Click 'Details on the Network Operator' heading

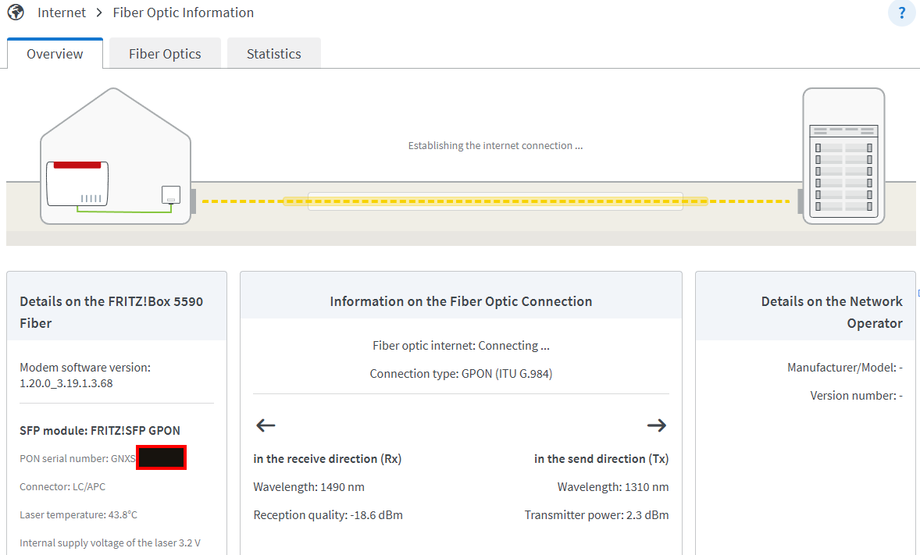(832, 312)
